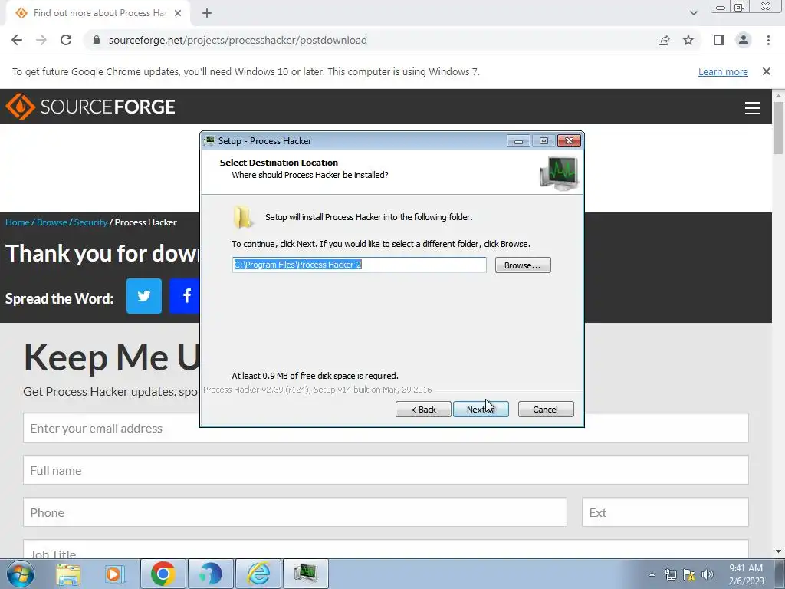Share this page via the share icon
This screenshot has width=785, height=589.
tap(664, 40)
